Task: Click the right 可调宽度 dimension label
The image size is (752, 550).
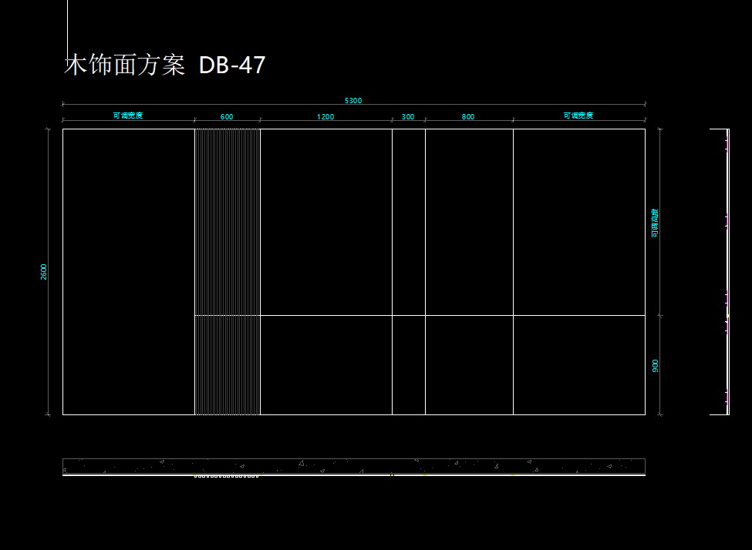Action: [578, 116]
